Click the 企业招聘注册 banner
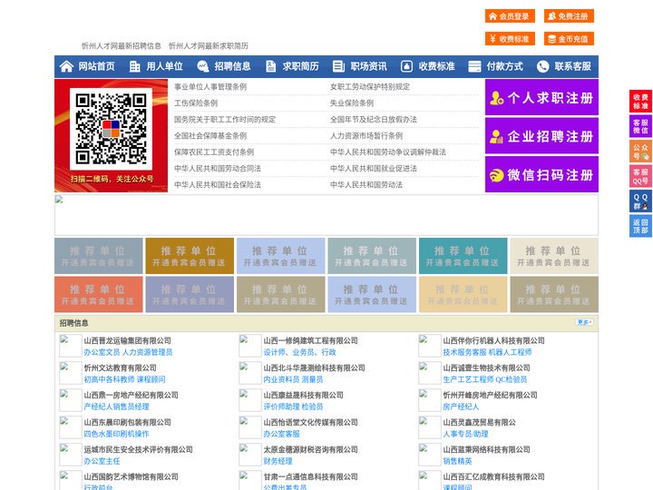The image size is (653, 490). coord(541,136)
